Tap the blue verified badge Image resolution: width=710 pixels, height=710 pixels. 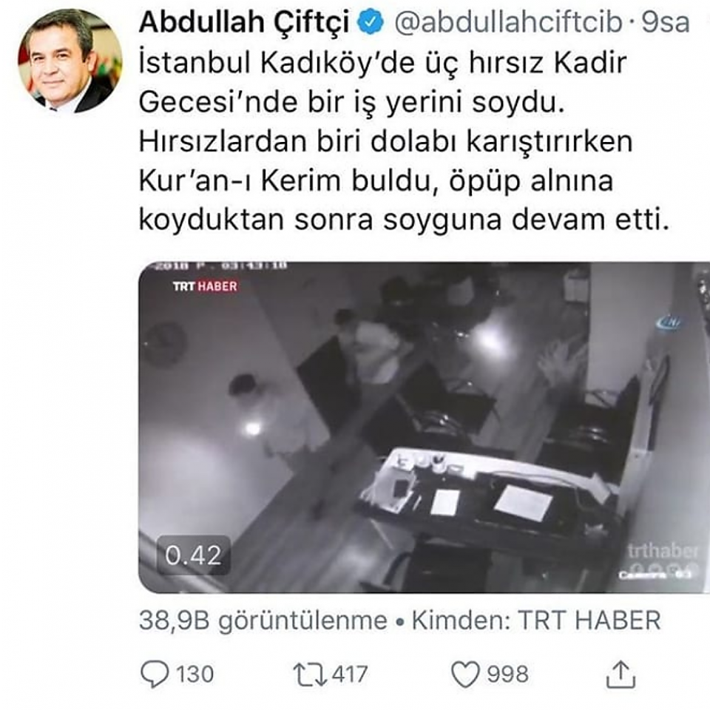[371, 23]
